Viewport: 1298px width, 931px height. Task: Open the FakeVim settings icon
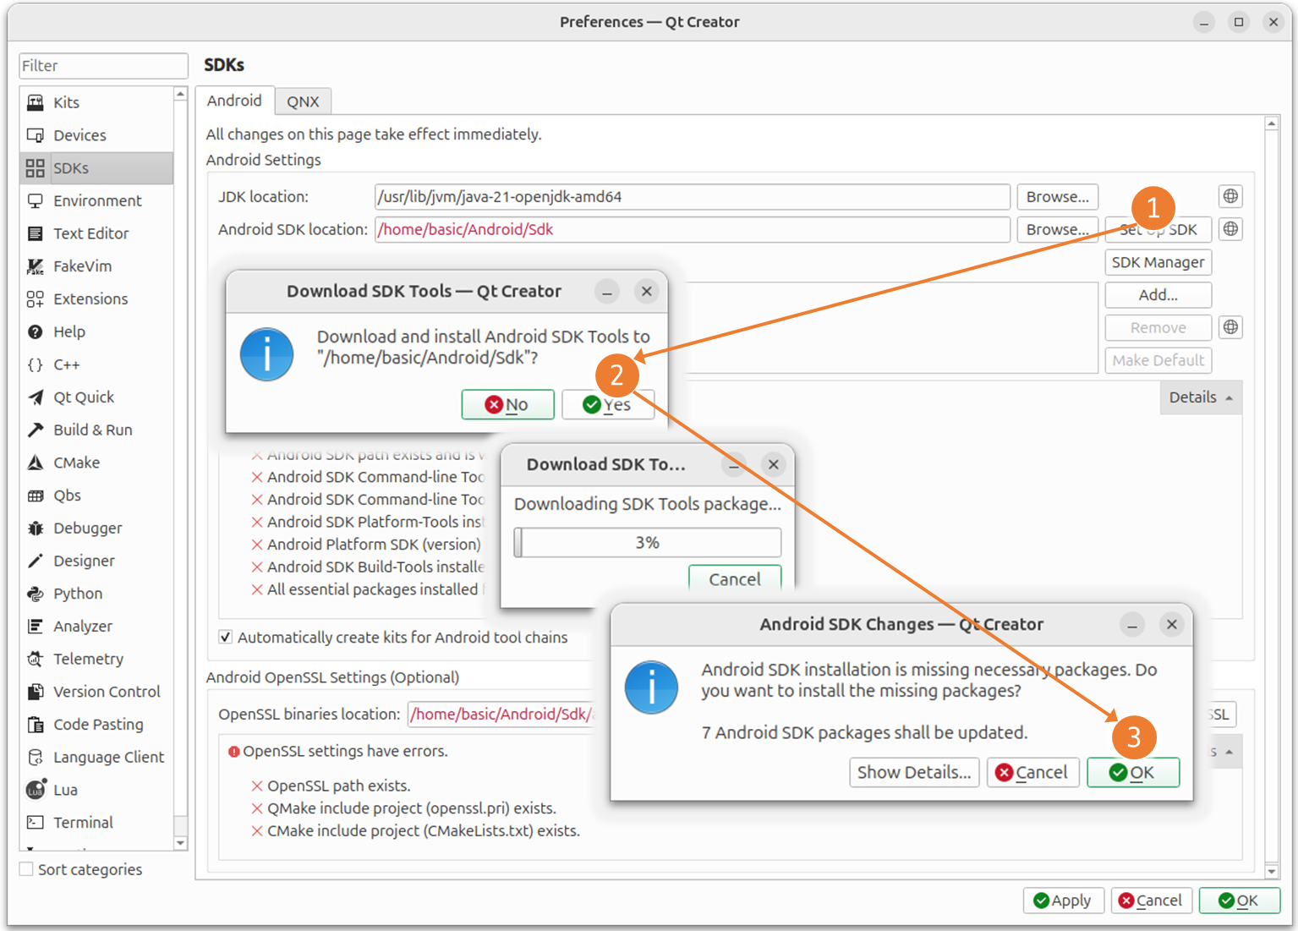[35, 266]
